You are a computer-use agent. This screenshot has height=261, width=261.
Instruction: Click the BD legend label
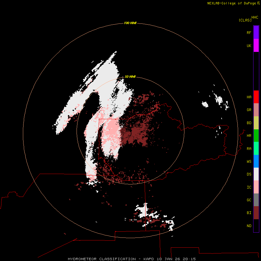(x=249, y=123)
